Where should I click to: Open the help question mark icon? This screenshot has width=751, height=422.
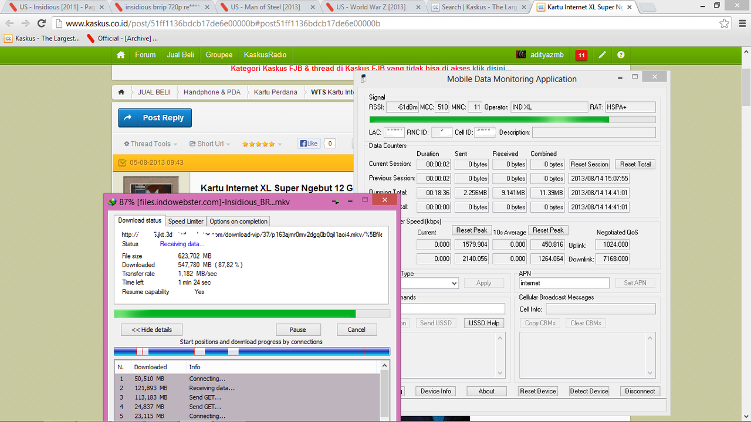point(621,55)
